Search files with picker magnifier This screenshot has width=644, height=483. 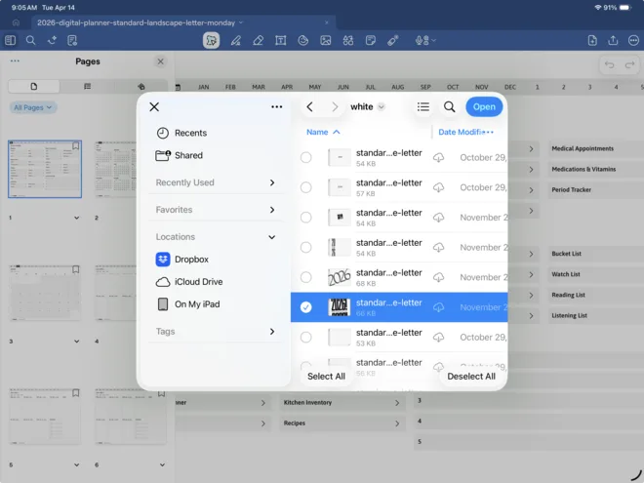[449, 106]
